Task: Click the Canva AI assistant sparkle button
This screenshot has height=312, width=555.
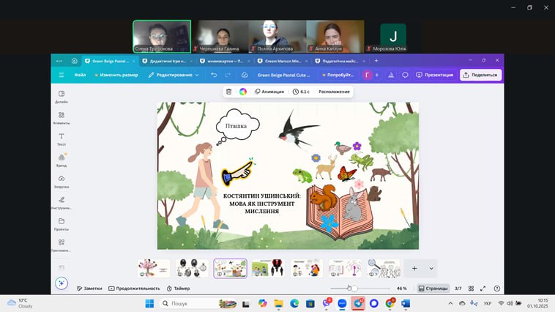Action: [x=62, y=283]
